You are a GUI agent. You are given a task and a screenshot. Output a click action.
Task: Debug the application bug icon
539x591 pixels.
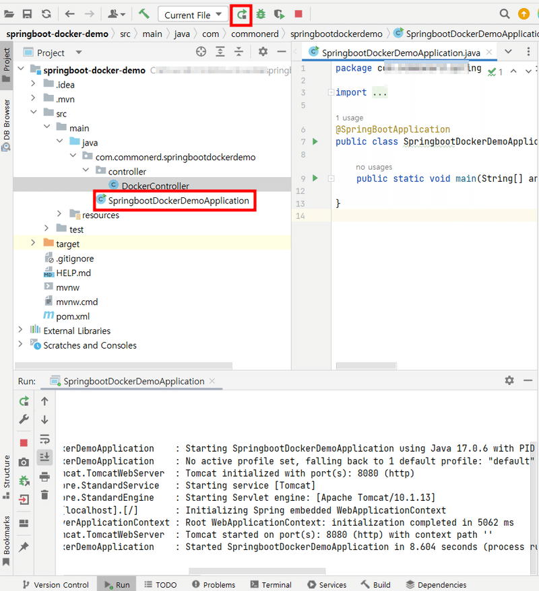click(x=261, y=14)
